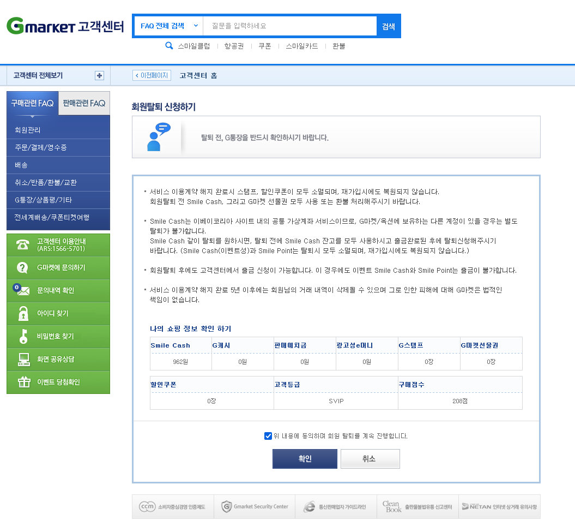This screenshot has width=575, height=532.
Task: Go back with the 이전페이지 button
Action: pyautogui.click(x=152, y=75)
